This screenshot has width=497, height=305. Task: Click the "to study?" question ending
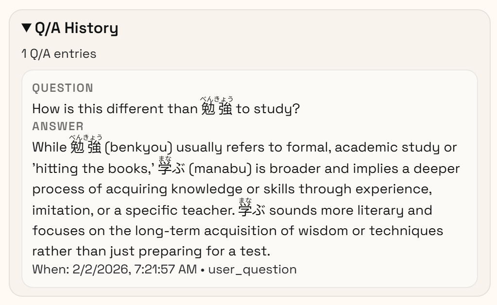click(x=268, y=109)
